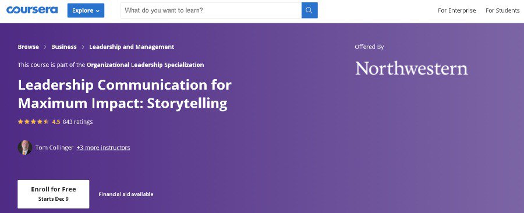
Task: Click the star rating icons
Action: coord(33,122)
